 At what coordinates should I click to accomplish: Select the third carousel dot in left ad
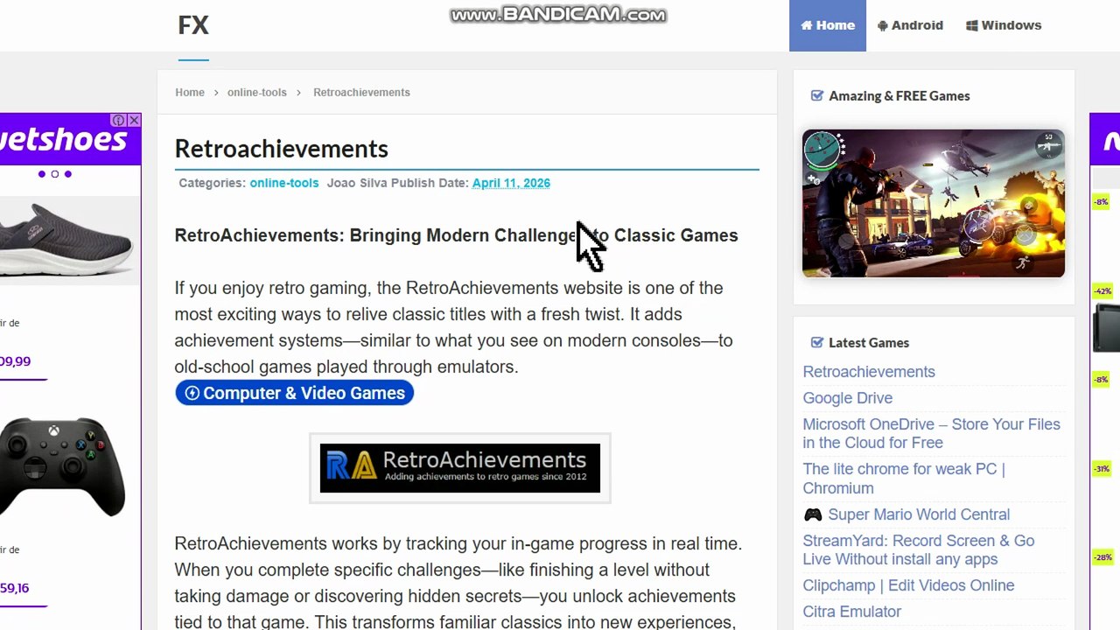67,174
